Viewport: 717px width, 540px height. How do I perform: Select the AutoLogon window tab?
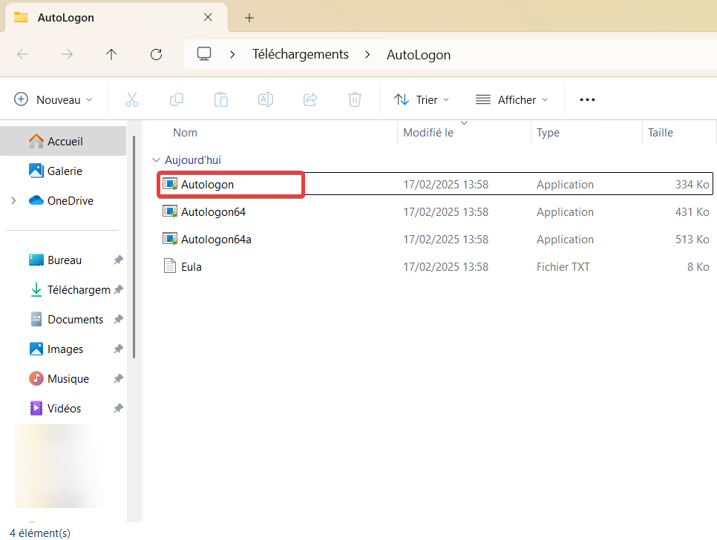pyautogui.click(x=114, y=17)
